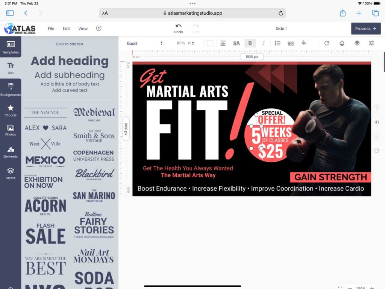Toggle the Safari sidebar

pos(10,13)
